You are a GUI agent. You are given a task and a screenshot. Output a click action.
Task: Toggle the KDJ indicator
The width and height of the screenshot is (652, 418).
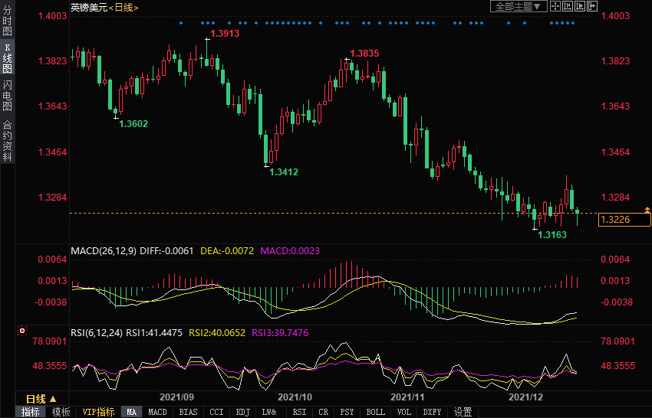coord(242,412)
